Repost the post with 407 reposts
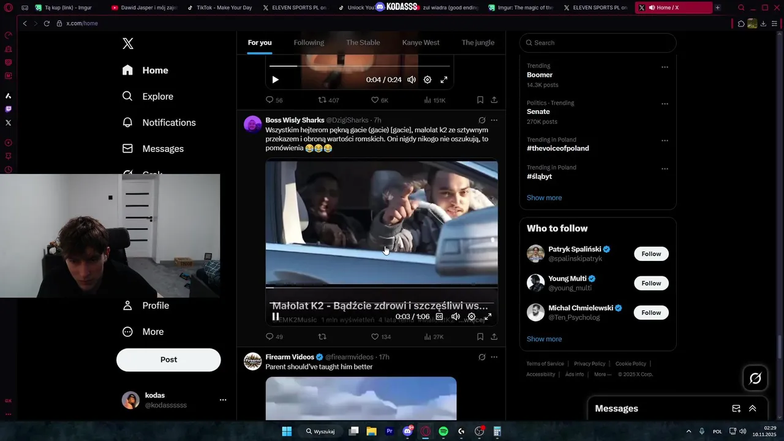This screenshot has width=784, height=441. coord(328,100)
